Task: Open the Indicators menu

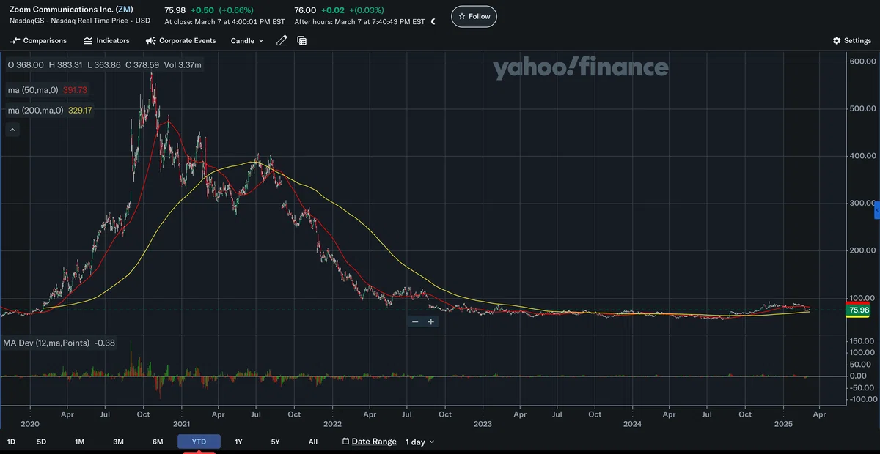Action: [x=106, y=41]
